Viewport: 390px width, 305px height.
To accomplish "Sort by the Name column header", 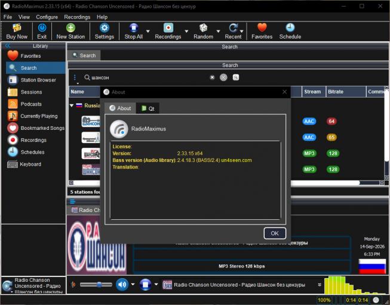I will (85, 92).
